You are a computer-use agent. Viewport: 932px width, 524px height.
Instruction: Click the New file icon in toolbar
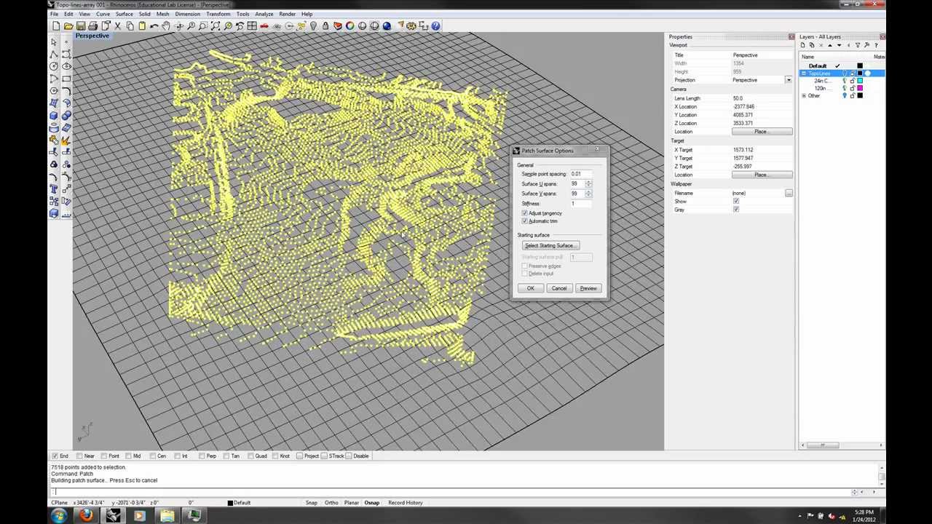point(56,26)
